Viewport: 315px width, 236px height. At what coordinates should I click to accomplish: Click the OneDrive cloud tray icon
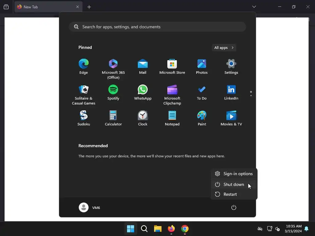pyautogui.click(x=260, y=229)
